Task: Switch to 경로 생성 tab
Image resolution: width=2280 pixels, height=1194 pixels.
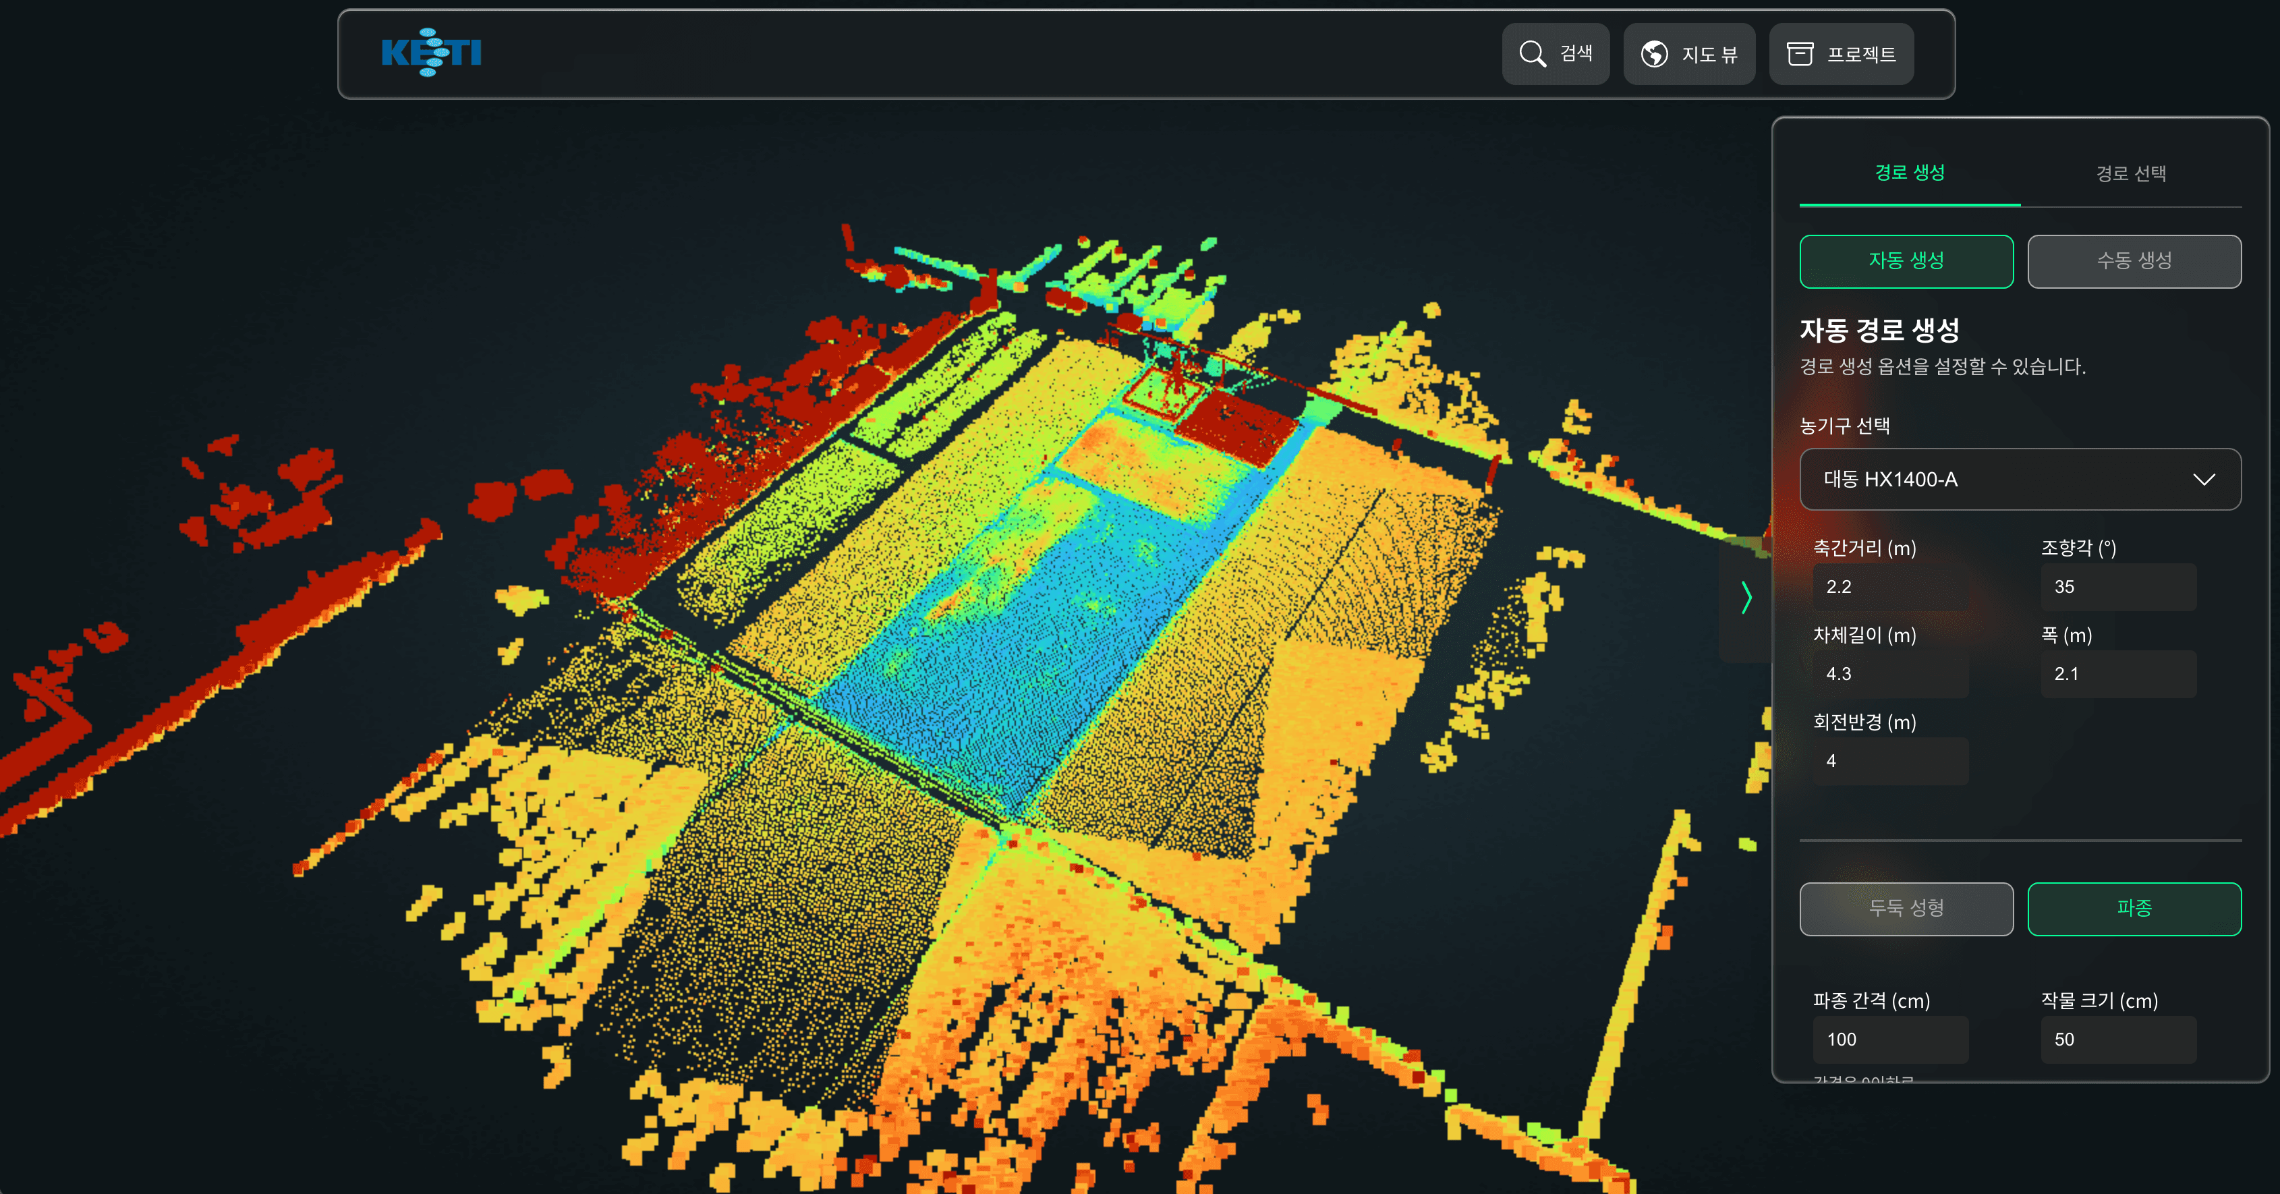Action: (1909, 173)
